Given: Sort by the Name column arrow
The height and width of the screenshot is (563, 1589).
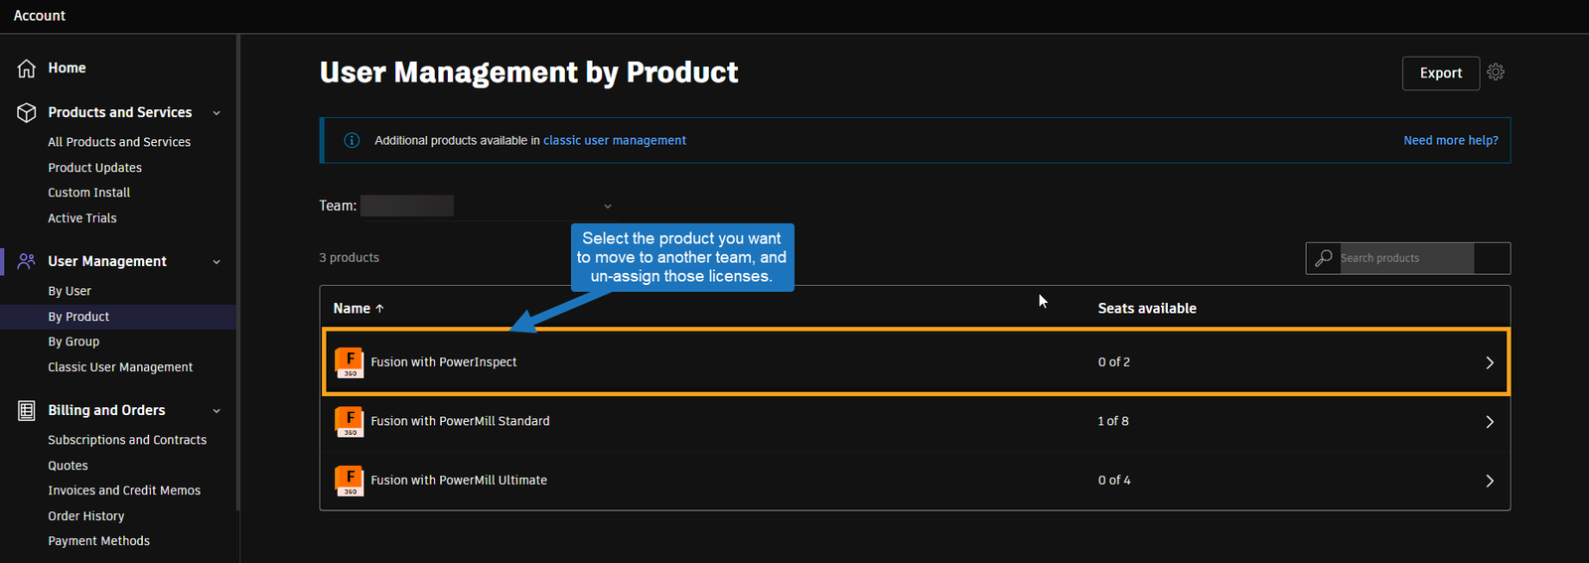Looking at the screenshot, I should pyautogui.click(x=379, y=309).
